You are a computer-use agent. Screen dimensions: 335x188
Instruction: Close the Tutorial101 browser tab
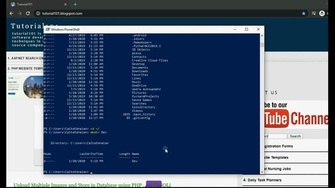coord(65,4)
